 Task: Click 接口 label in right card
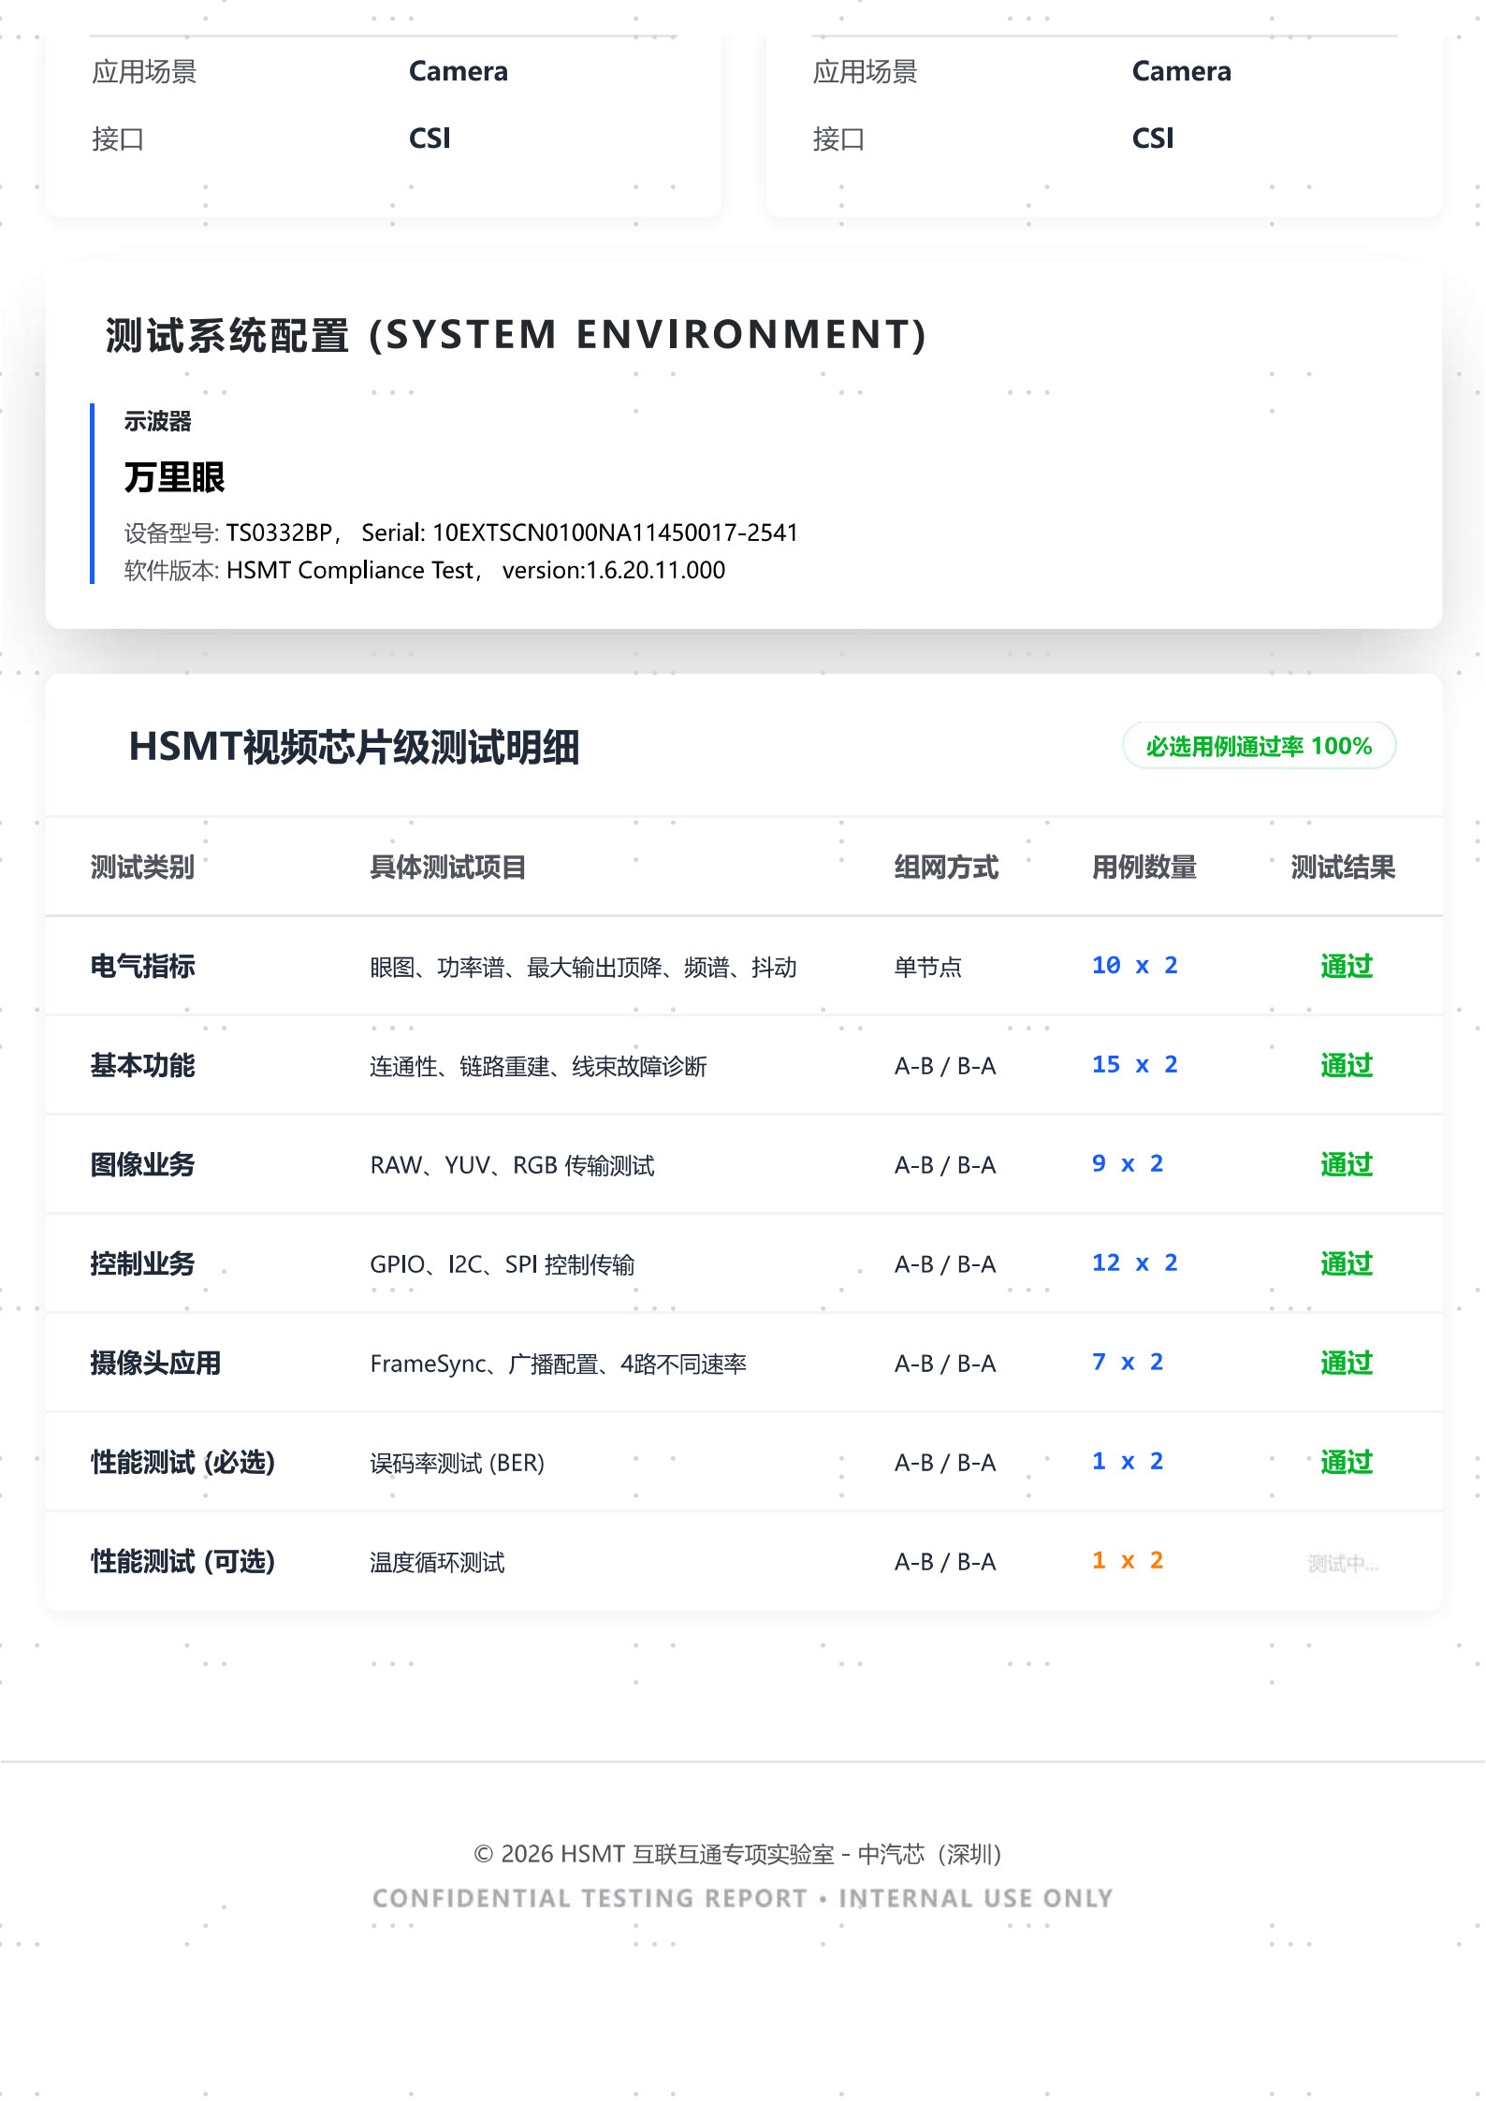point(838,139)
